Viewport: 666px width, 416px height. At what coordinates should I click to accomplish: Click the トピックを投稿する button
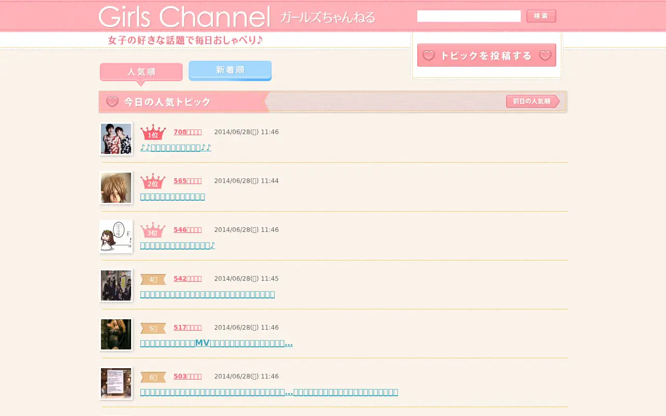tap(486, 55)
